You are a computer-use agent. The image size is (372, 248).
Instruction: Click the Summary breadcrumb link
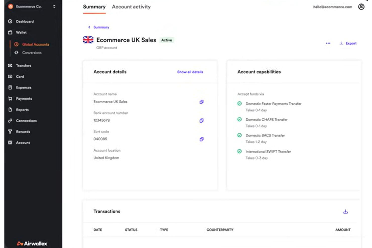pyautogui.click(x=101, y=27)
